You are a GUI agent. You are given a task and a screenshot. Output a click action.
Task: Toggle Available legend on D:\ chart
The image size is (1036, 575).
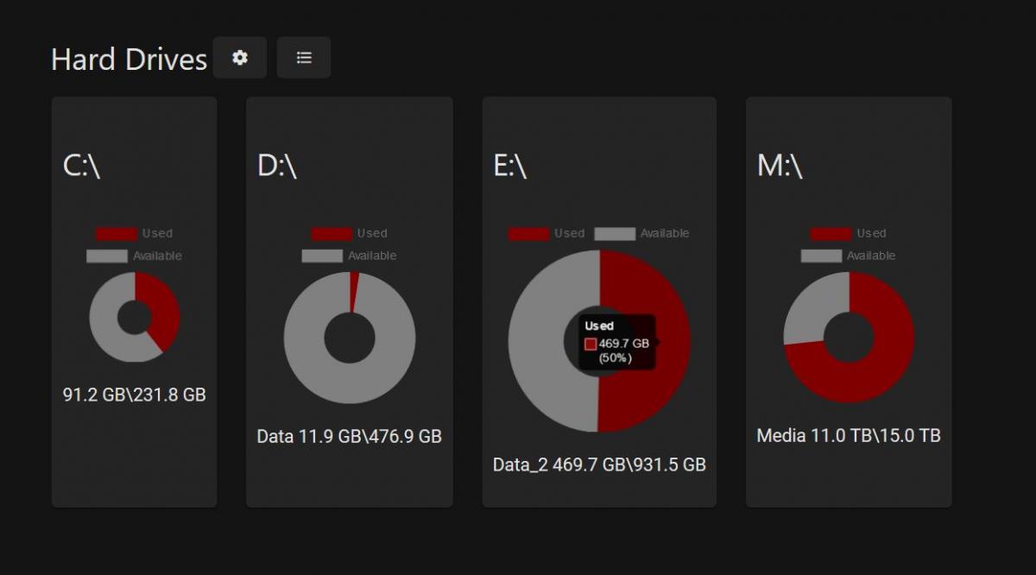pos(349,256)
